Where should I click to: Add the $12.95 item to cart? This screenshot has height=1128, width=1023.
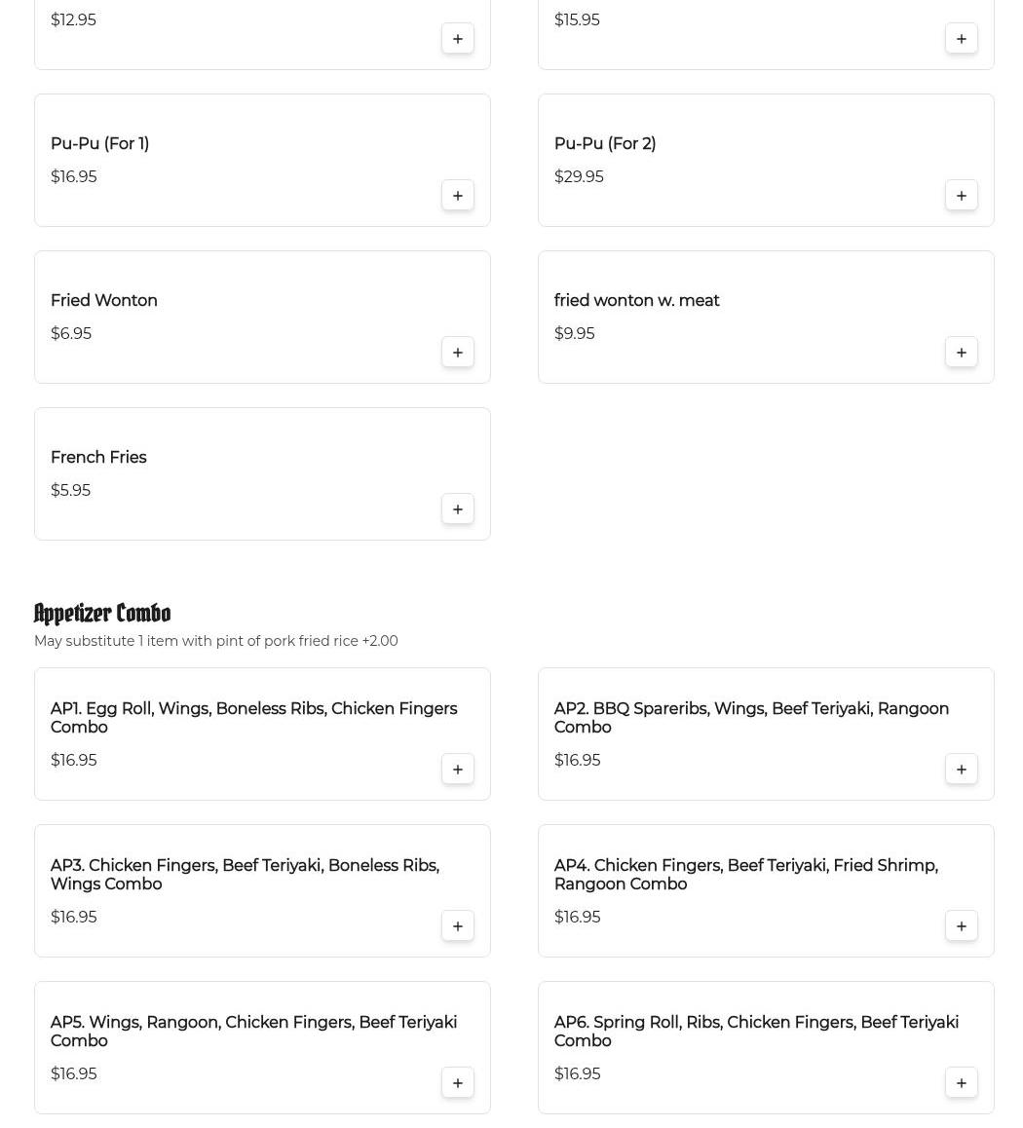point(458,38)
